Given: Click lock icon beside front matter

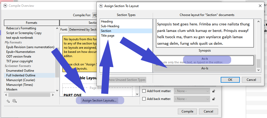Looking at the screenshot, I should [214, 91].
